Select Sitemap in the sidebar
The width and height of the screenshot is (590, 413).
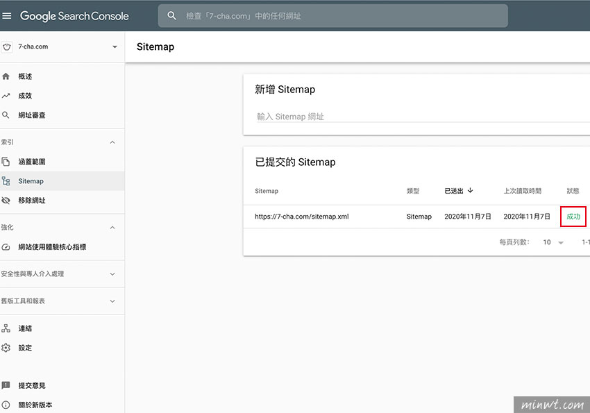point(62,181)
